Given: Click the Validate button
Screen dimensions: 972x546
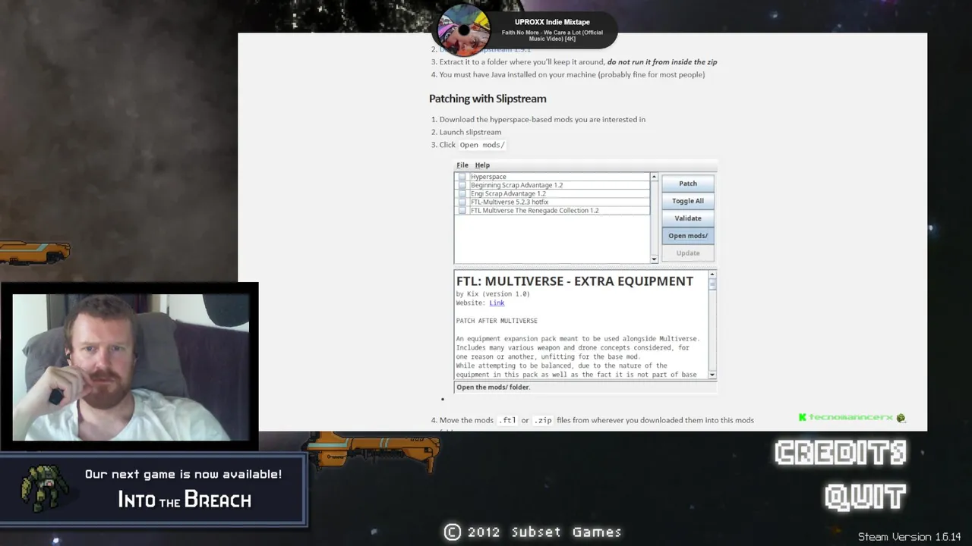Looking at the screenshot, I should click(x=688, y=218).
